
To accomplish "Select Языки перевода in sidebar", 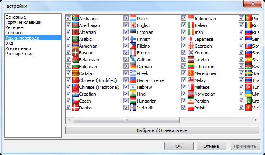I will click(x=33, y=38).
